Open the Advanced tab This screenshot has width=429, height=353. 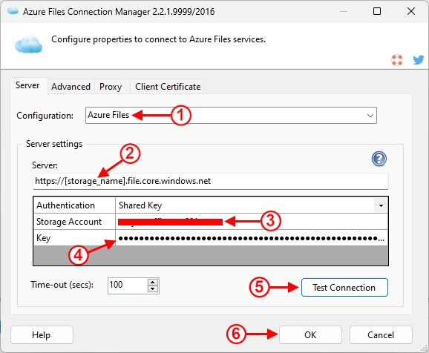(x=71, y=87)
